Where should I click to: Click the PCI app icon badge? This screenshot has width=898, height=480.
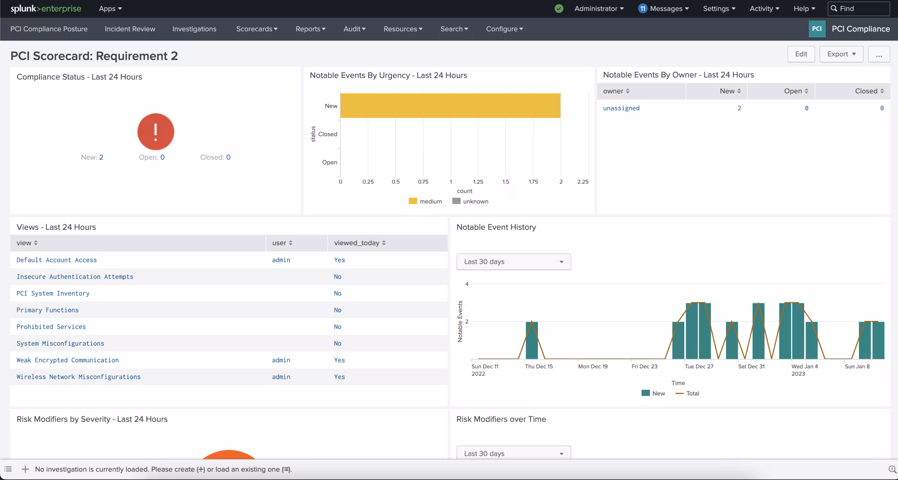point(817,29)
